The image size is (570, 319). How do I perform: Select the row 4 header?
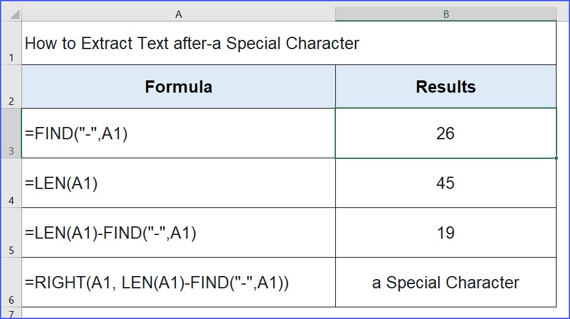(11, 183)
